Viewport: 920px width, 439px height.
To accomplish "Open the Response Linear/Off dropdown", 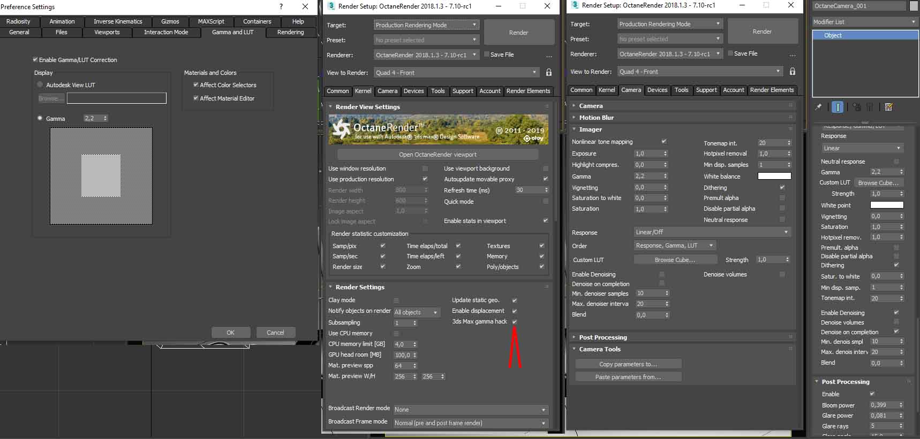I will (712, 232).
